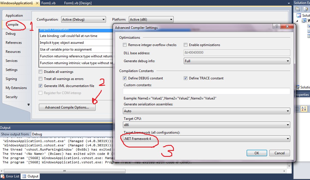Click the Solution Explorer tab icon with magnifier

[x=297, y=87]
